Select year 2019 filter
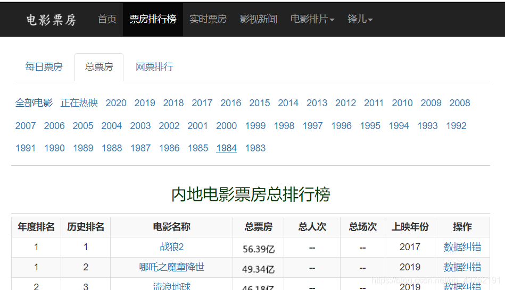Viewport: 505px width, 290px height. (x=145, y=103)
